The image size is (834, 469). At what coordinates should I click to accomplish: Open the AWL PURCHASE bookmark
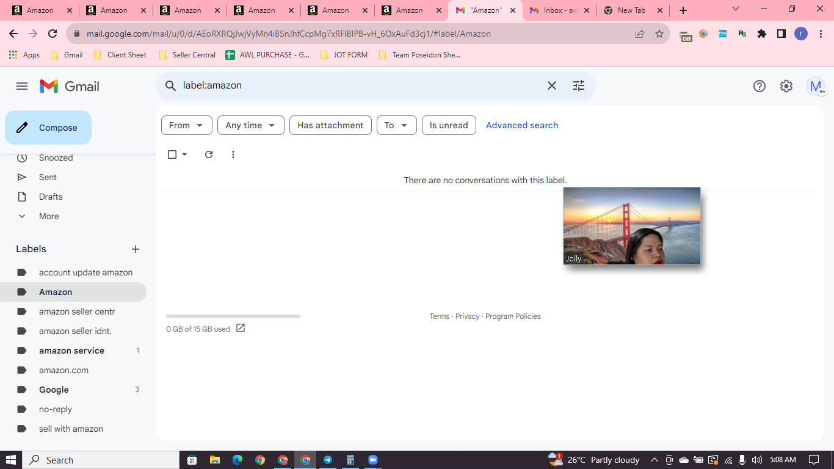[x=267, y=55]
